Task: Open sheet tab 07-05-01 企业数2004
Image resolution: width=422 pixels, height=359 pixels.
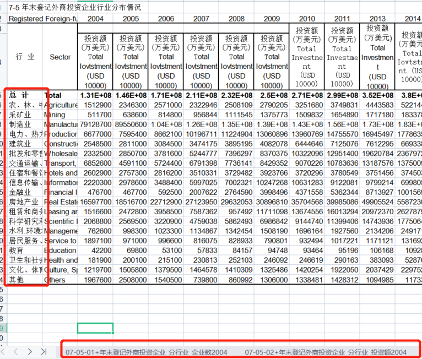Action: (x=146, y=352)
